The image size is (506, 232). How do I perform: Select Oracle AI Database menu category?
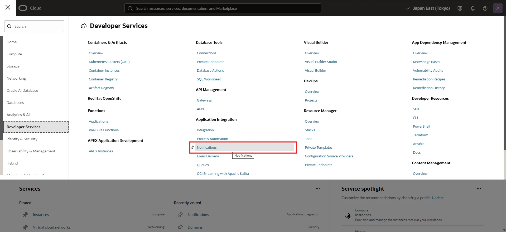click(22, 90)
